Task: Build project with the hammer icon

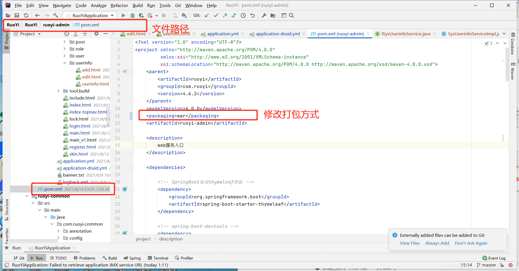Action: [x=56, y=15]
